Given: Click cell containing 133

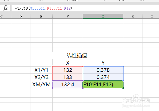Looking at the screenshot, I should point(68,77).
